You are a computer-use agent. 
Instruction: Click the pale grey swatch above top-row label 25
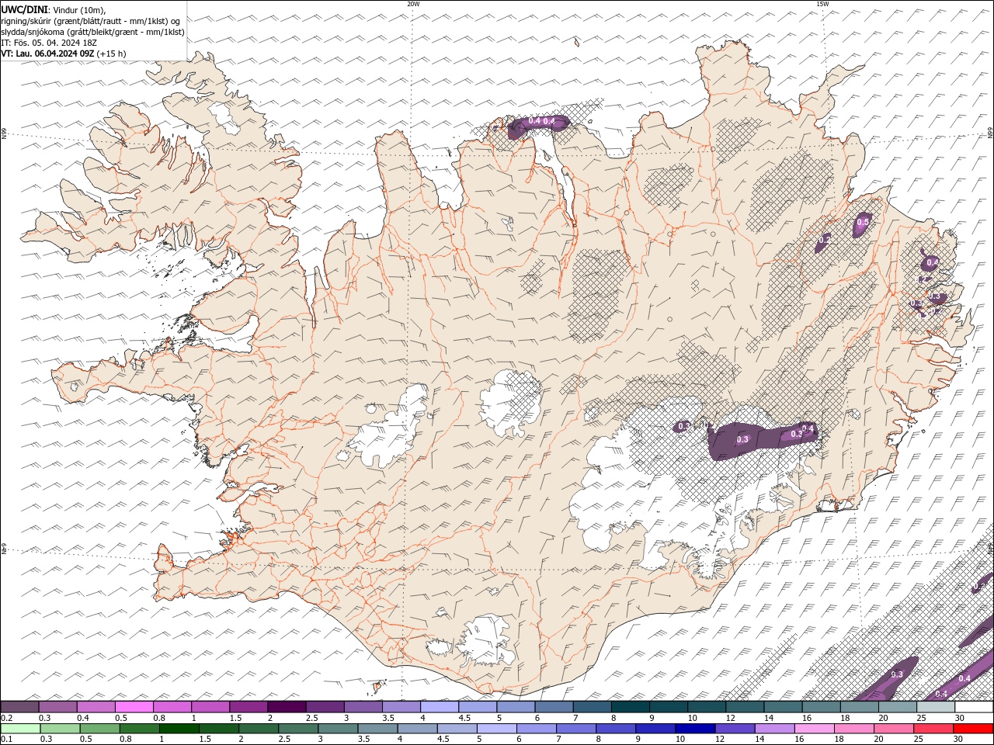[935, 707]
